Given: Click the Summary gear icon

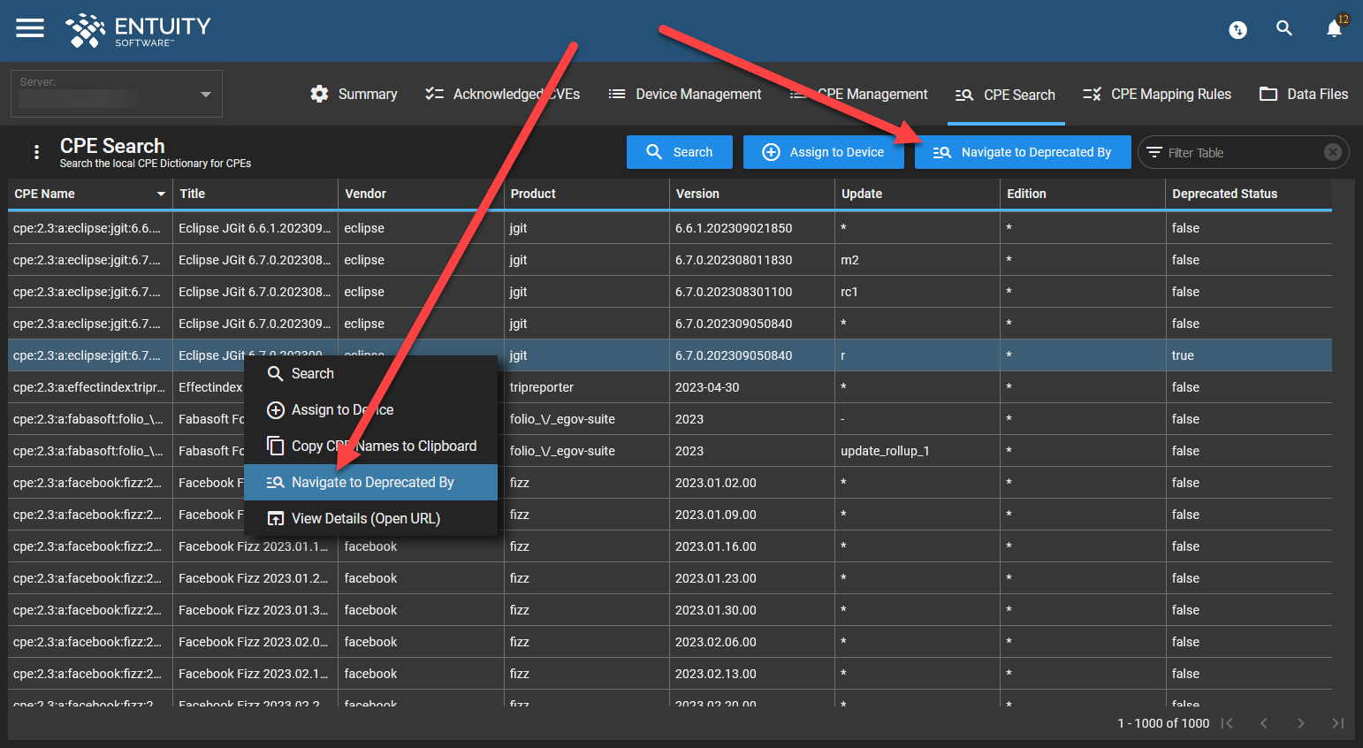Looking at the screenshot, I should 319,94.
